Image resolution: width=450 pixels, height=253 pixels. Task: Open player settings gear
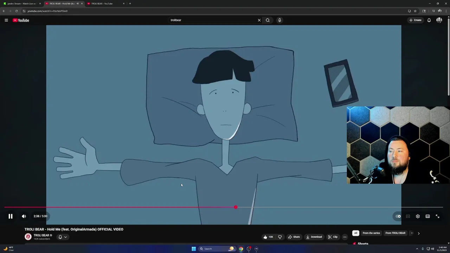pyautogui.click(x=418, y=216)
